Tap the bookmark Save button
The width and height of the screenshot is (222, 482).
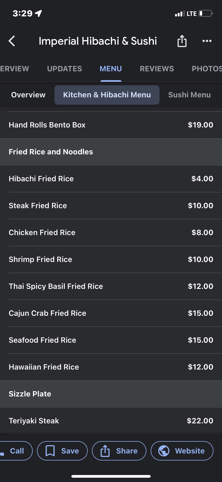tap(62, 451)
